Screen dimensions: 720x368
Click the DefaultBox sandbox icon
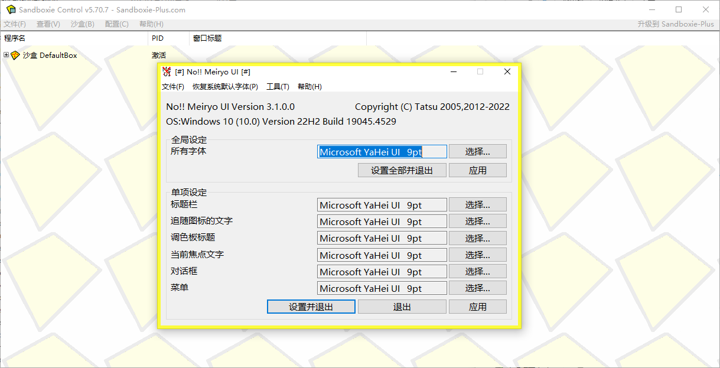point(15,56)
